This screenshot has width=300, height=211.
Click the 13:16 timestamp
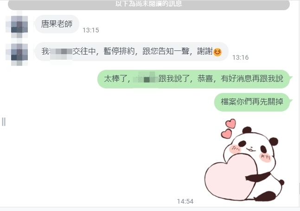click(240, 57)
